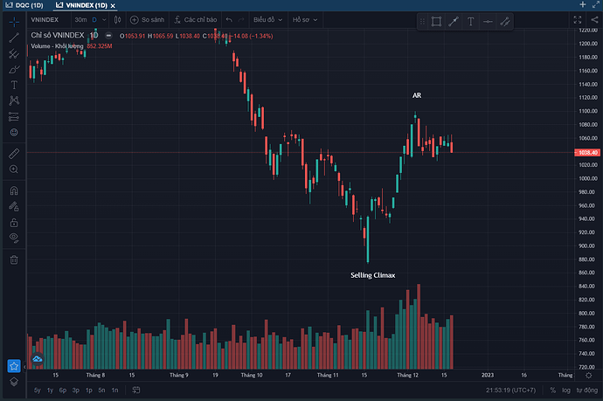This screenshot has width=603, height=401.
Task: Toggle log scale mode
Action: click(x=565, y=391)
